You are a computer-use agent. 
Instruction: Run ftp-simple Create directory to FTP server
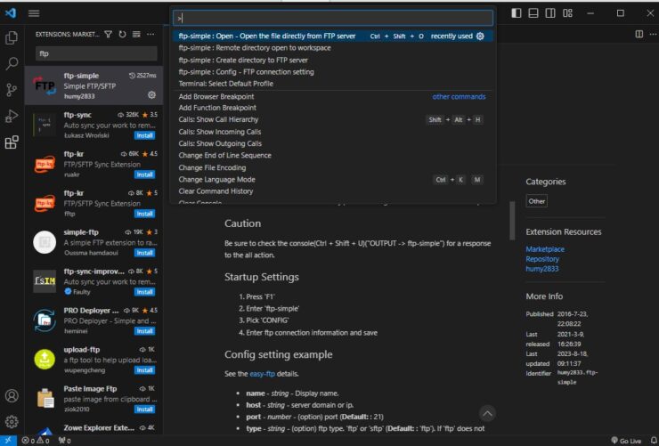(x=333, y=60)
